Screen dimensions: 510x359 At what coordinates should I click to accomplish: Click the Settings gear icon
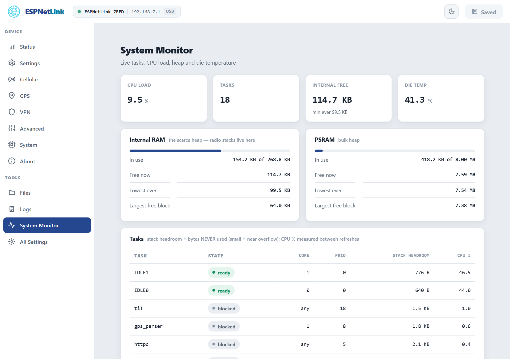12,63
